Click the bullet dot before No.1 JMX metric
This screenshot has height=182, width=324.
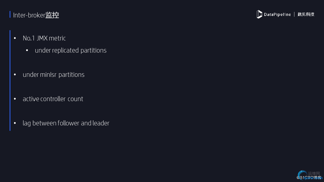[15, 38]
